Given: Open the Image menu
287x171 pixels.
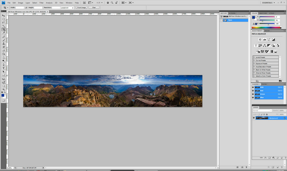Looking at the screenshot, I should (x=20, y=3).
